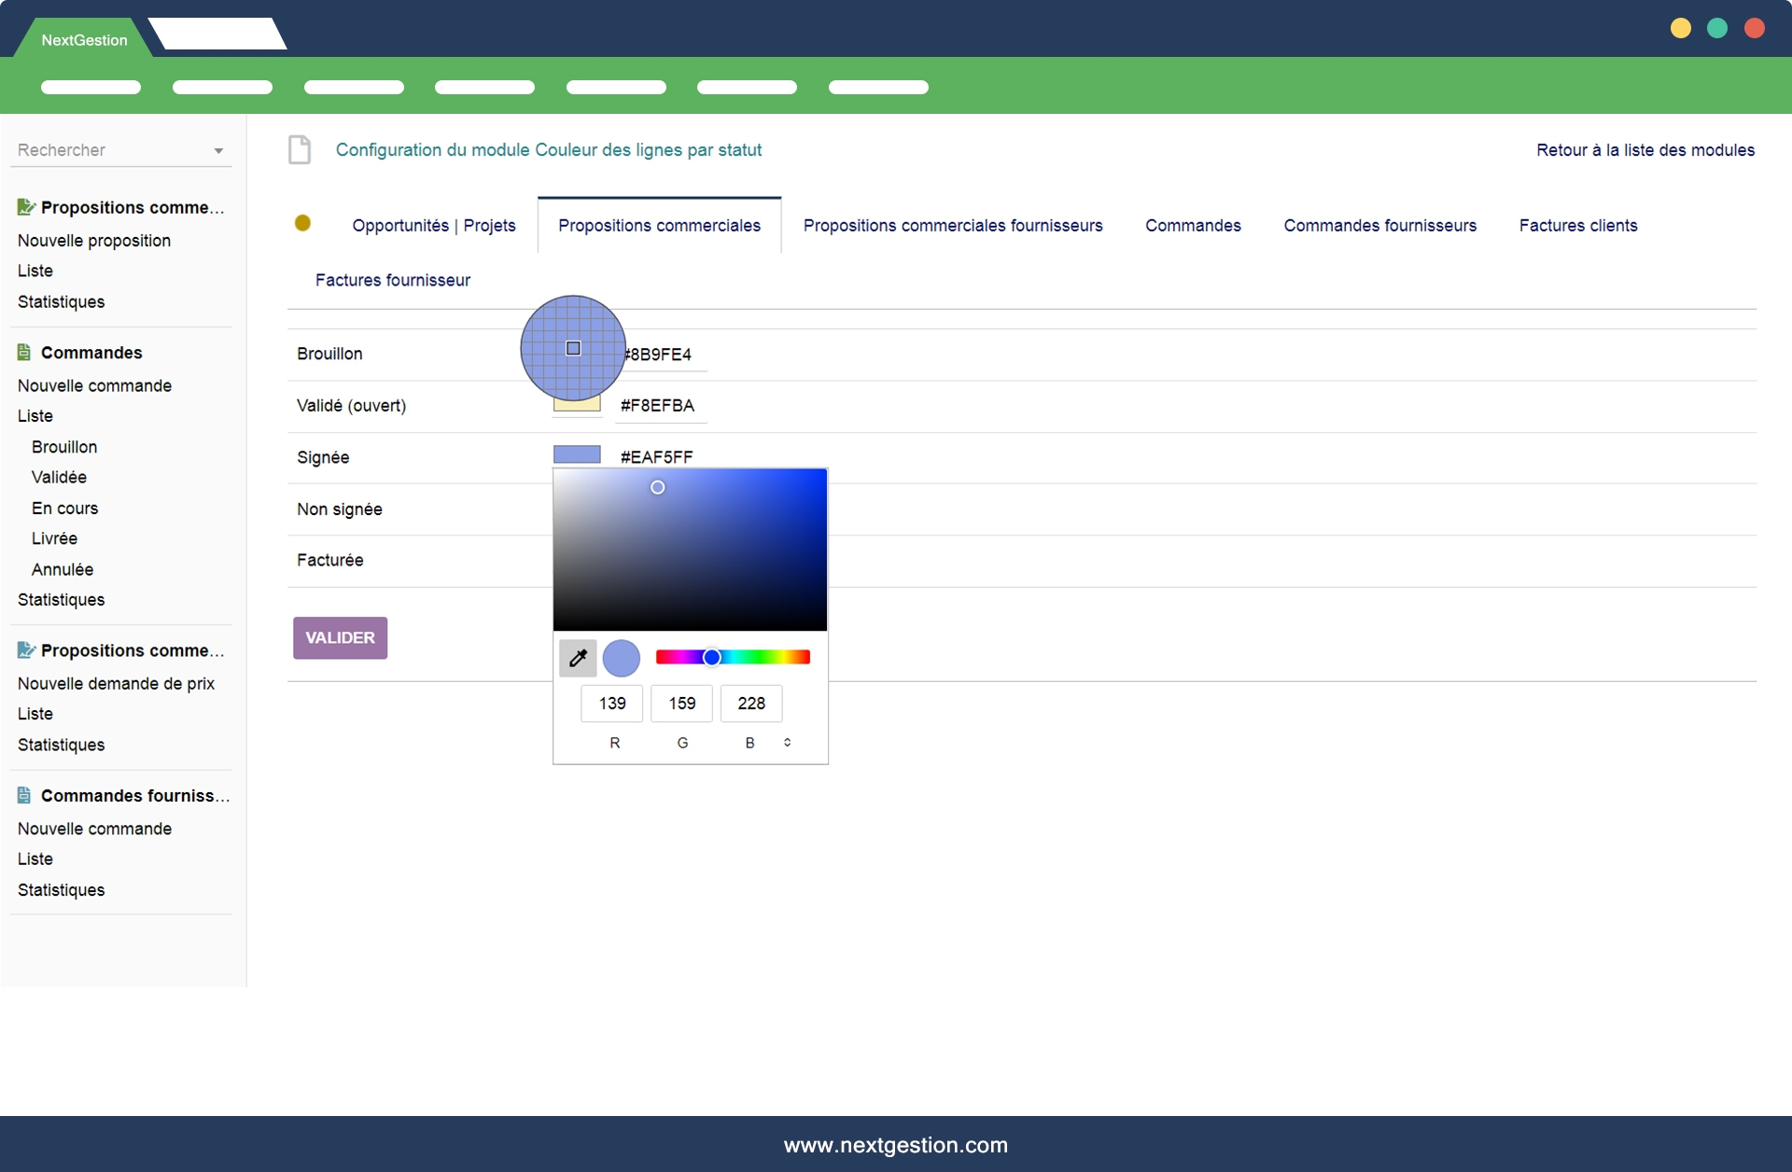This screenshot has height=1172, width=1792.
Task: Click the R value input field
Action: pos(612,704)
